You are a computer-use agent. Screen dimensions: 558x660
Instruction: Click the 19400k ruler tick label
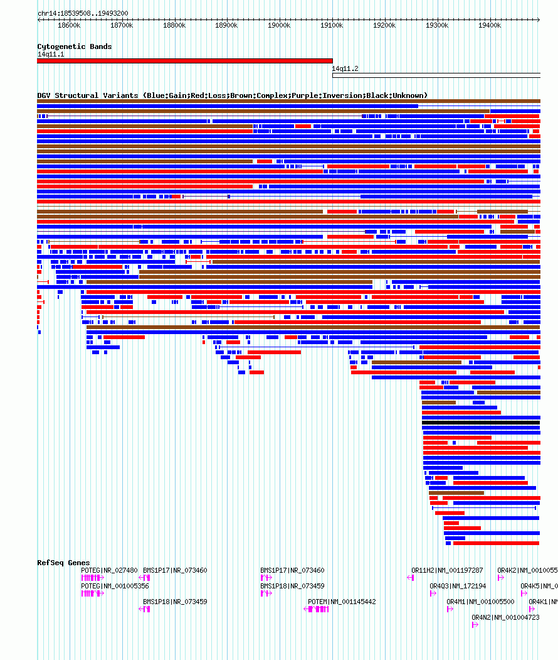[490, 25]
